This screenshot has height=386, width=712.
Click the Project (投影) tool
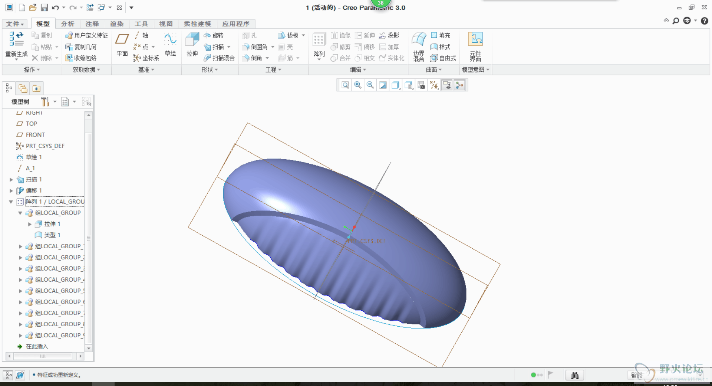point(389,35)
